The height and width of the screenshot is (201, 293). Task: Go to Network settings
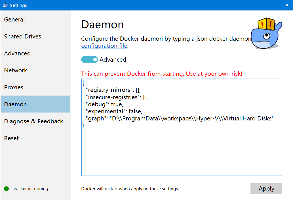(35, 70)
